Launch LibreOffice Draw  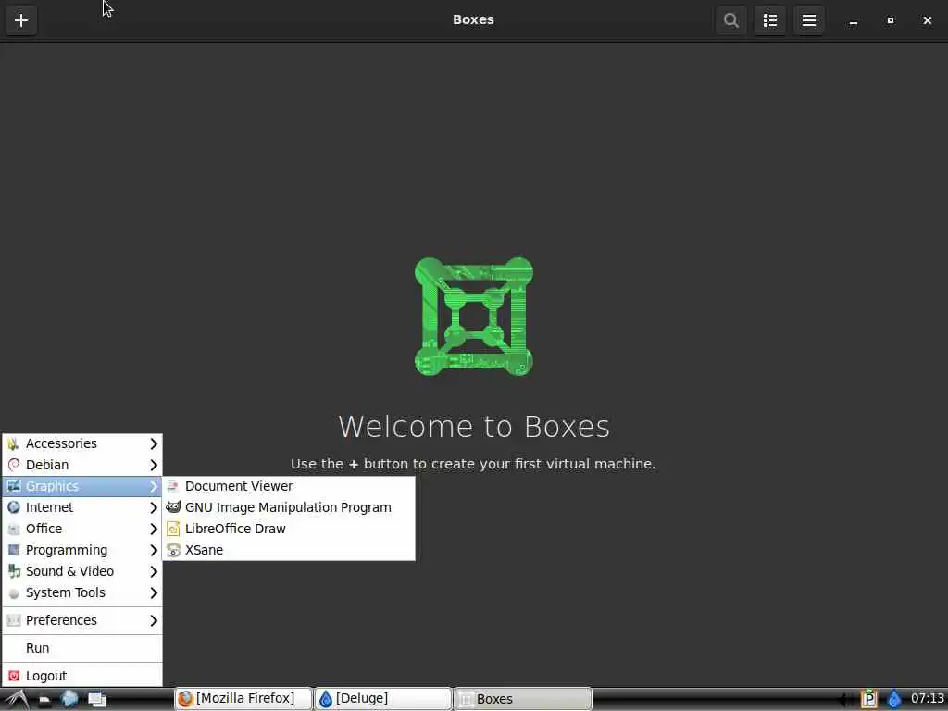pyautogui.click(x=289, y=529)
